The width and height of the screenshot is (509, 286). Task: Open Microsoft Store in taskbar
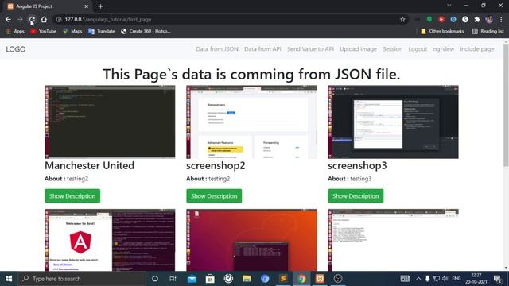tap(210, 279)
